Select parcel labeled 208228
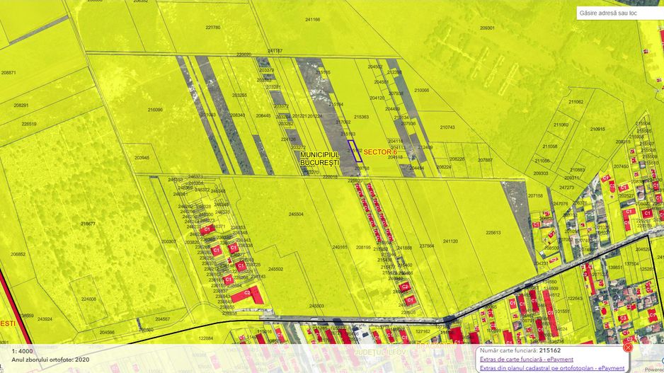 tap(457, 159)
